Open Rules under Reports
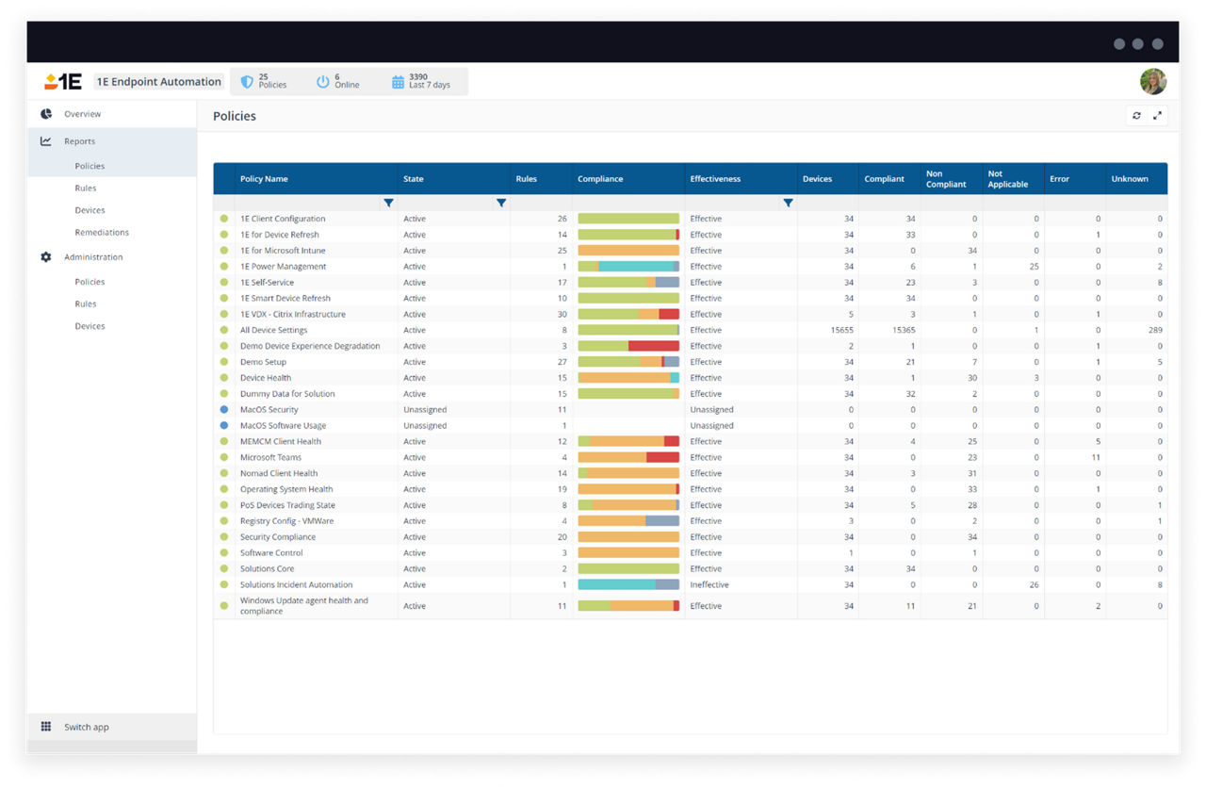 tap(86, 189)
